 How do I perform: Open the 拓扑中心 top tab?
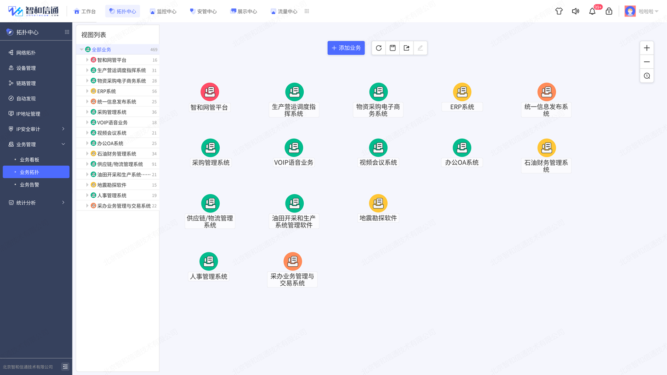(123, 11)
